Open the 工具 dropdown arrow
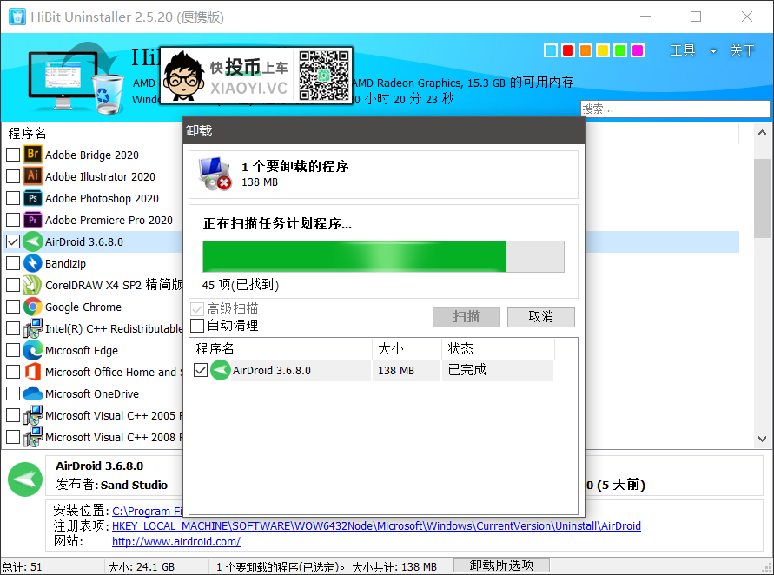This screenshot has width=774, height=575. tap(713, 51)
